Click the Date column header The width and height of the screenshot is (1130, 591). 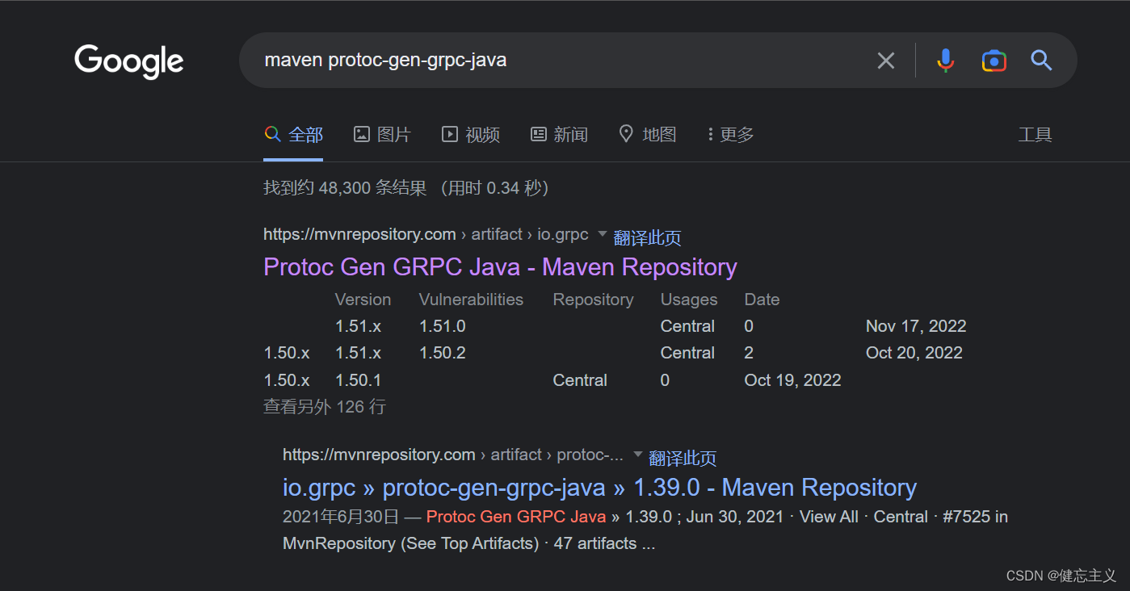[x=762, y=300]
